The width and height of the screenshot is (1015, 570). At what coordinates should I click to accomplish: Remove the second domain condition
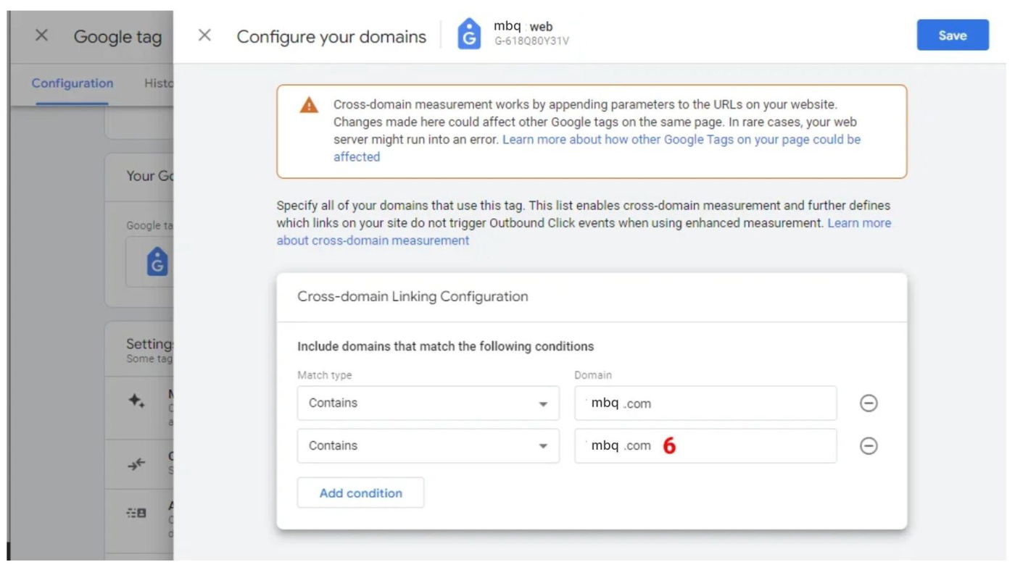coord(869,446)
